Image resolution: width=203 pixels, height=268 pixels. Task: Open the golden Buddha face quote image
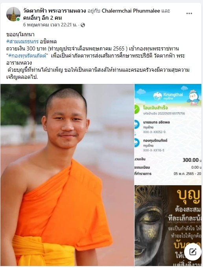click(x=168, y=226)
